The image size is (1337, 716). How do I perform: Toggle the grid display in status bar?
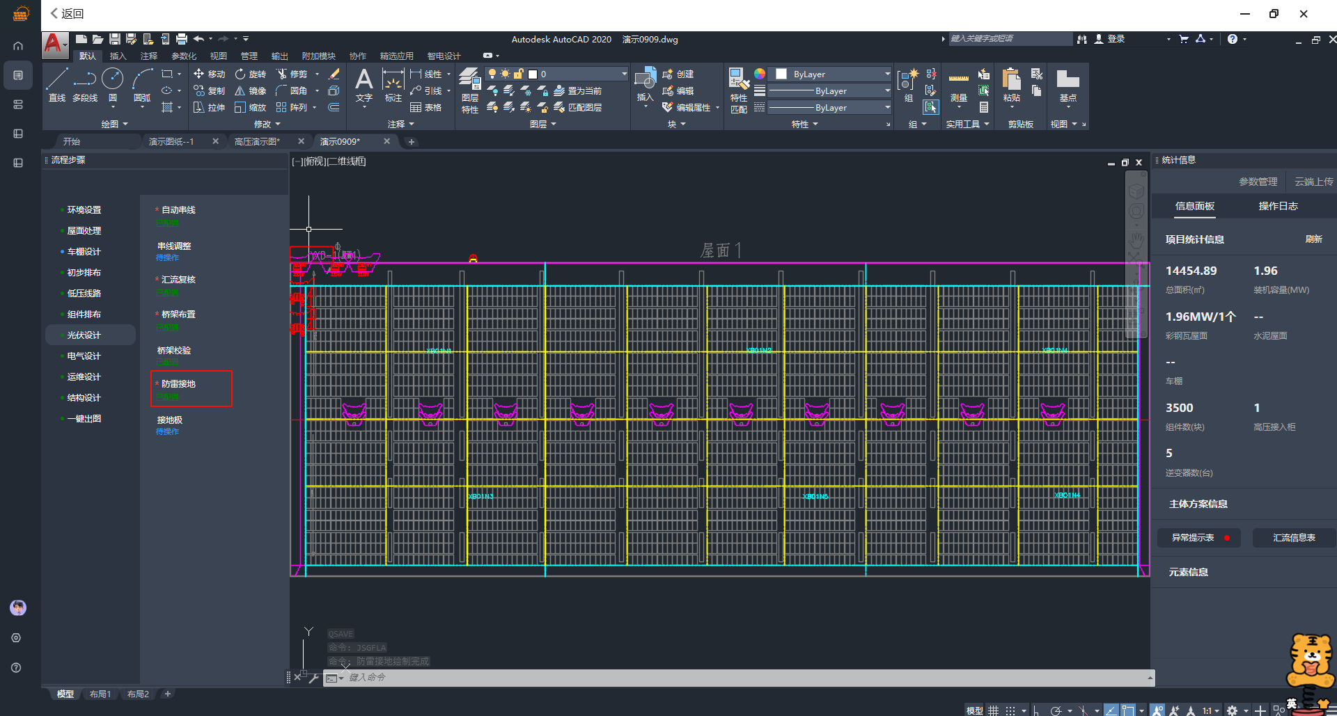pos(993,710)
